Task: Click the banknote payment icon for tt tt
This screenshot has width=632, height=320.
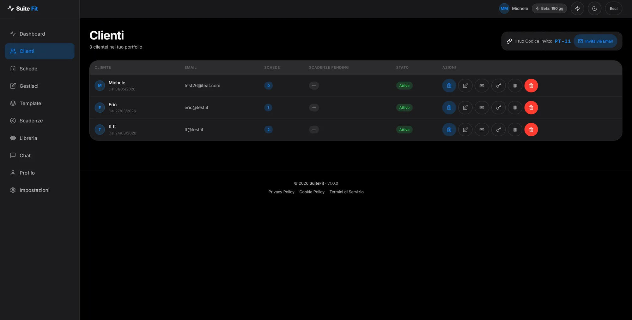Action: pos(482,130)
